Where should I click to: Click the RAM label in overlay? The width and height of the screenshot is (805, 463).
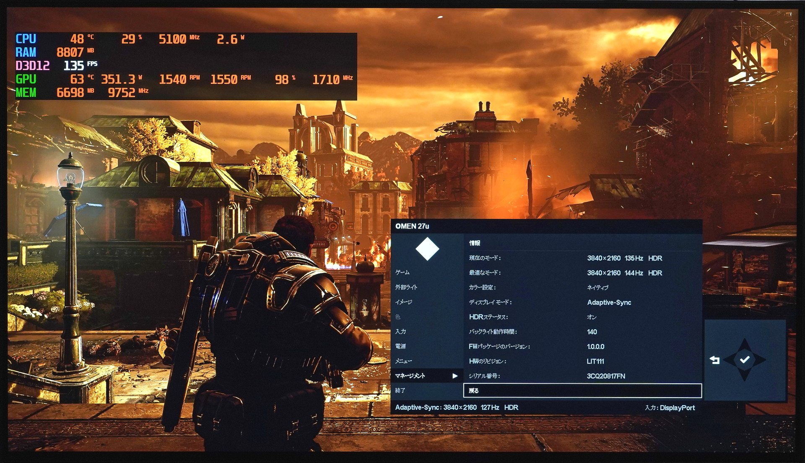pyautogui.click(x=26, y=52)
